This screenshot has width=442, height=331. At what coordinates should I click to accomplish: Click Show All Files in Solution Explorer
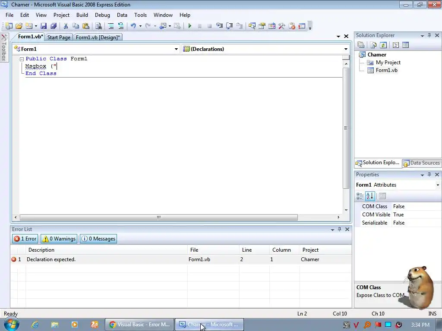coord(373,45)
